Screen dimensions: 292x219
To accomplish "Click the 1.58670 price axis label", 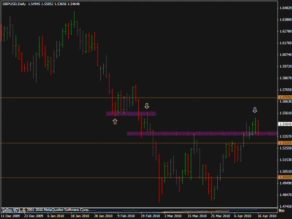I will tap(285, 78).
